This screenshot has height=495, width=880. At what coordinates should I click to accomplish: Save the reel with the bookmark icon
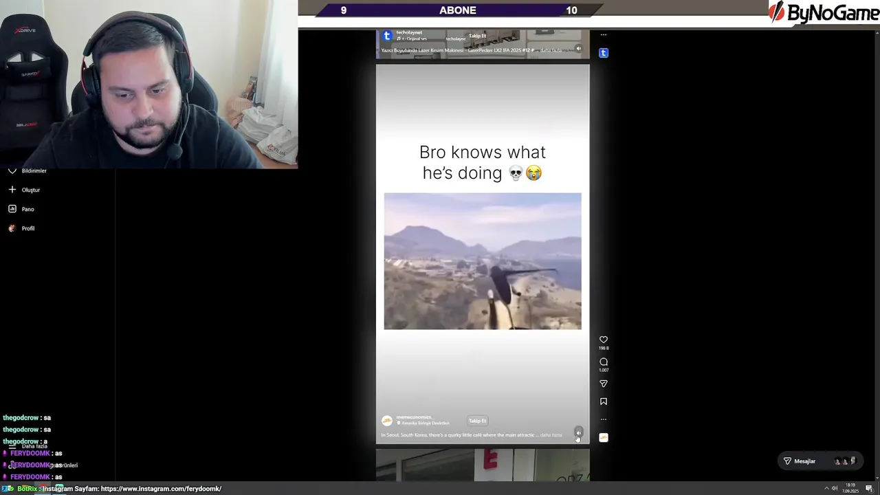(x=604, y=401)
